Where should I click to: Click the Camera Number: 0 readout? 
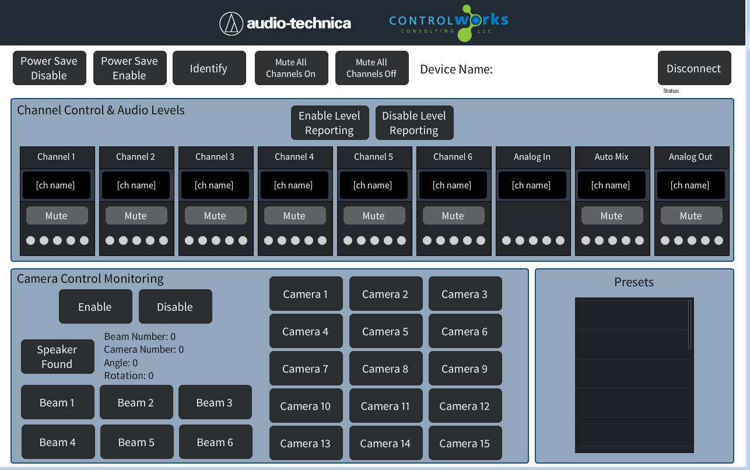[144, 349]
